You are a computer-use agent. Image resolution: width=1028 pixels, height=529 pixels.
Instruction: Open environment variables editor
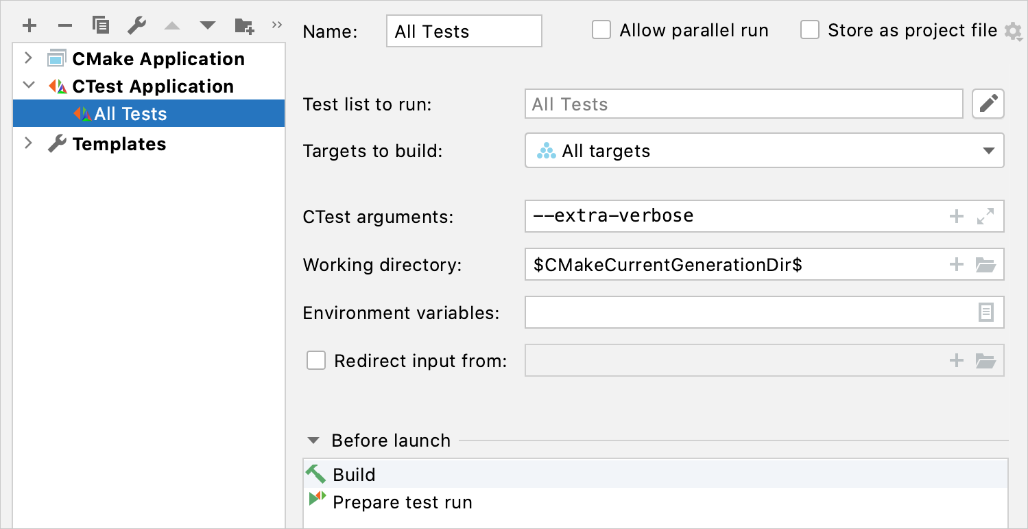pos(986,312)
